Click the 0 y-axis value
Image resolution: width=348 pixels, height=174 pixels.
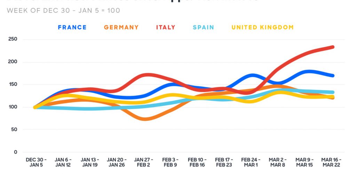tap(15, 152)
